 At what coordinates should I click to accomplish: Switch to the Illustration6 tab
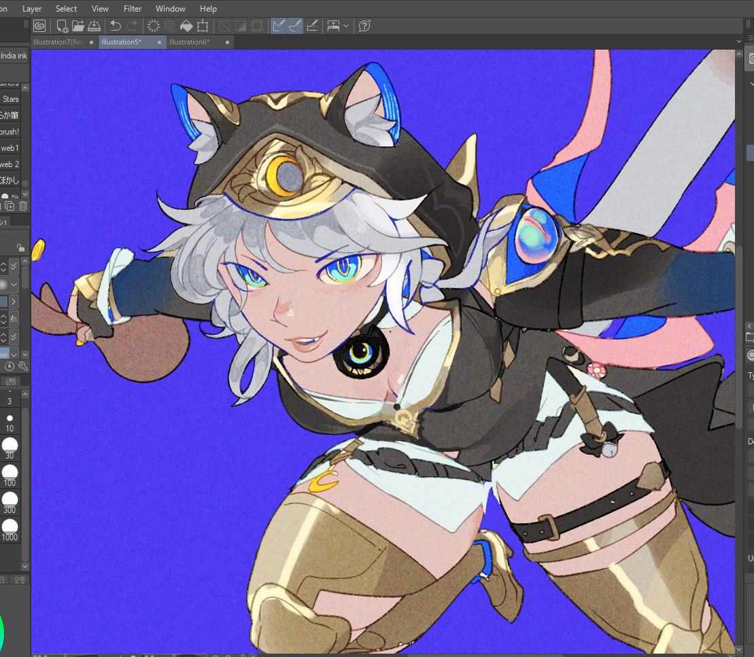click(x=189, y=42)
